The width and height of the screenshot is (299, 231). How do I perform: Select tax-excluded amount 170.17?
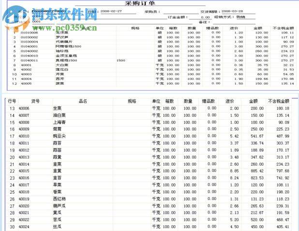tap(283, 150)
